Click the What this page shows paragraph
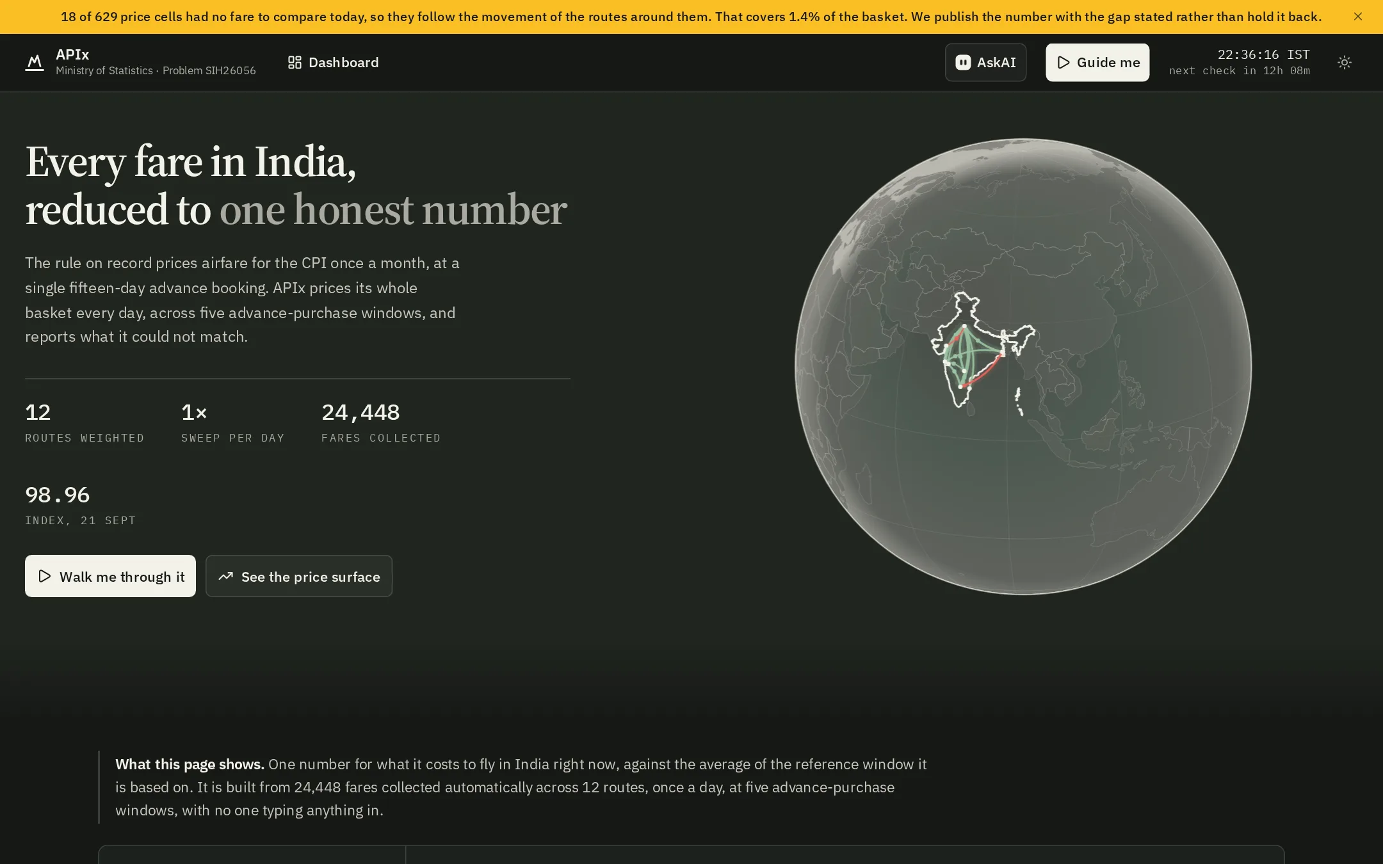 [x=522, y=787]
